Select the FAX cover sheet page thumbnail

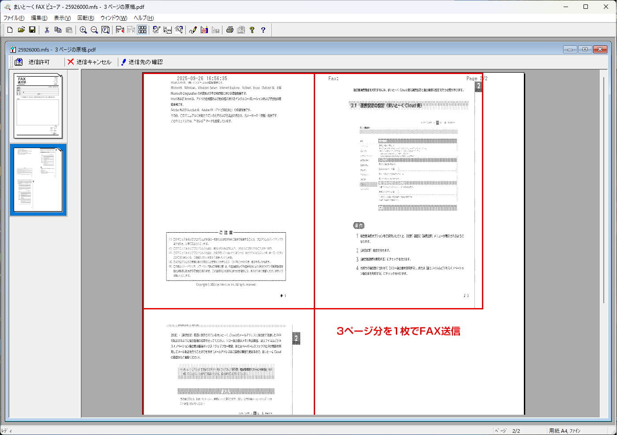pos(38,106)
